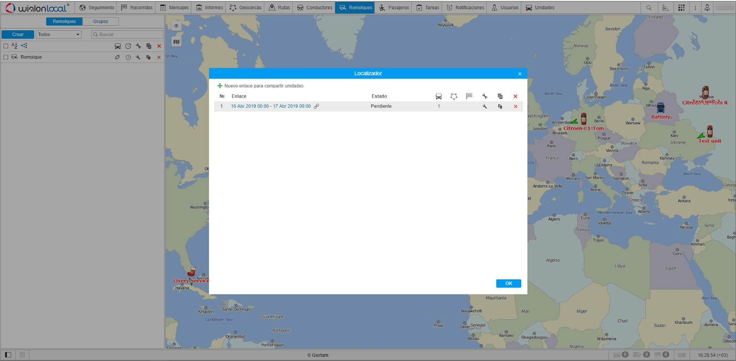Open the Geocercas menu item
This screenshot has height=361, width=736.
[246, 8]
